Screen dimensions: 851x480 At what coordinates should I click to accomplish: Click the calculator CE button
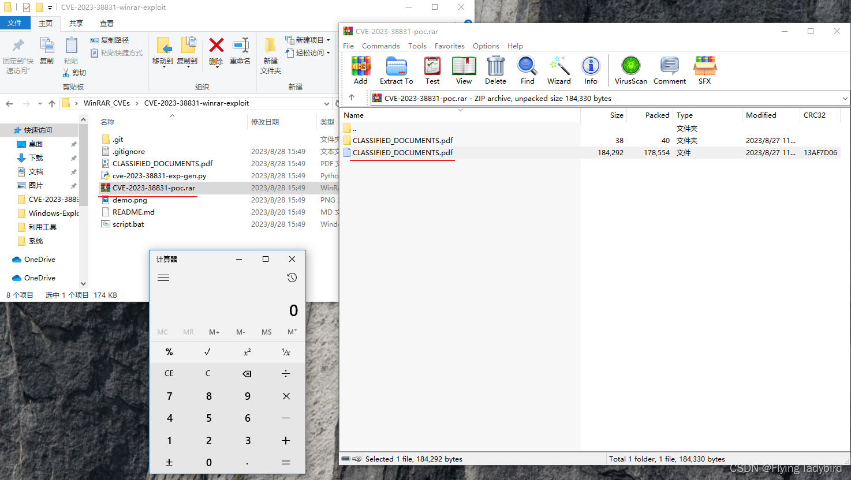tap(169, 374)
